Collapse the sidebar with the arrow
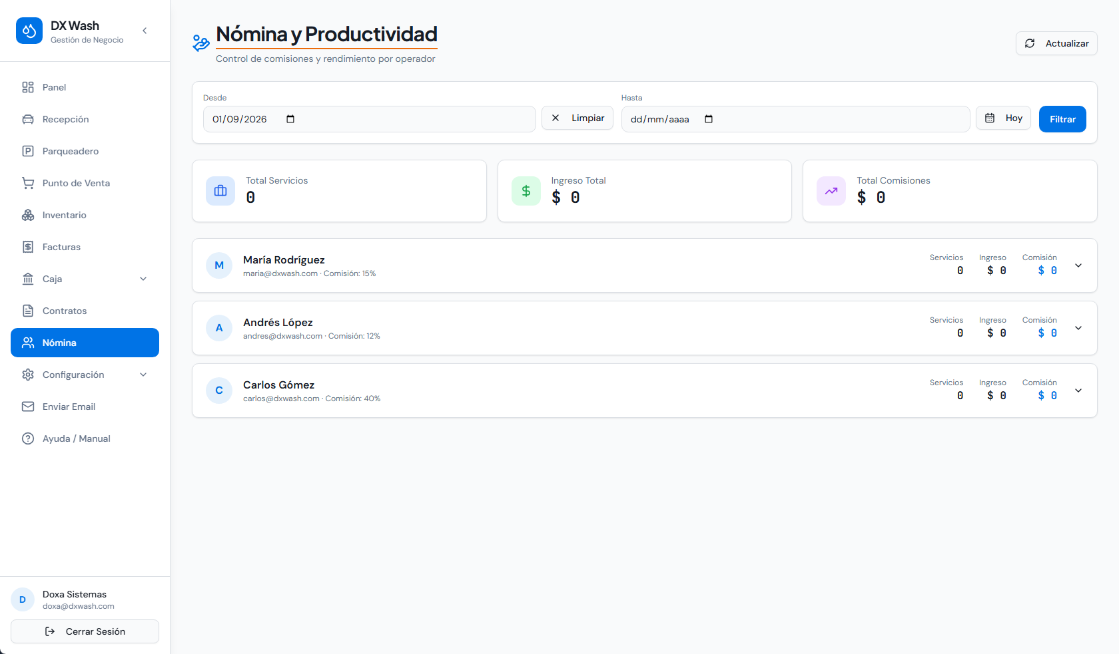 [x=145, y=31]
